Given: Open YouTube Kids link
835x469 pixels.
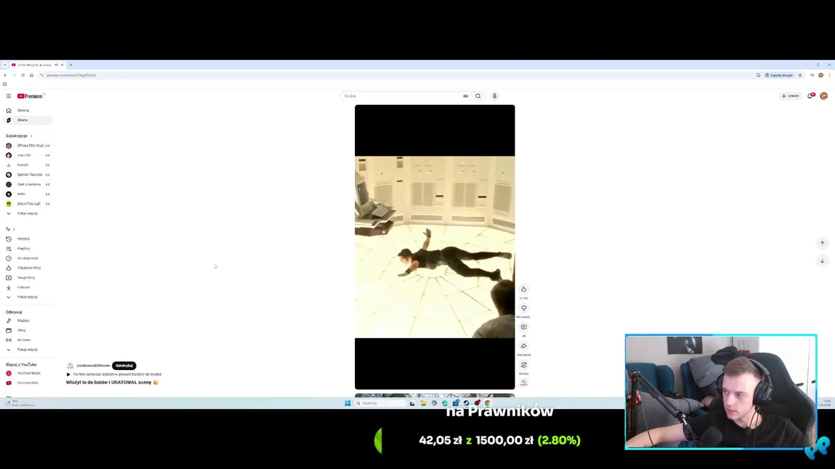Looking at the screenshot, I should pyautogui.click(x=26, y=383).
